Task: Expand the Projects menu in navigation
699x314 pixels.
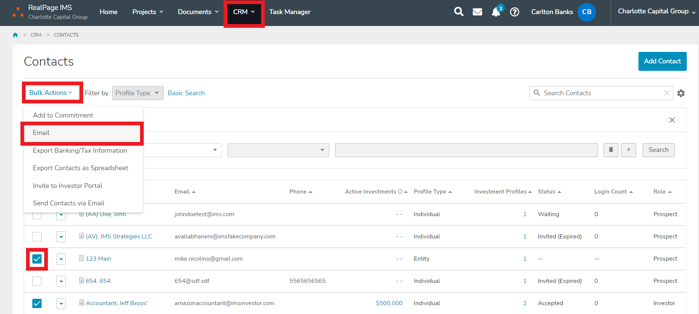Action: (x=147, y=12)
